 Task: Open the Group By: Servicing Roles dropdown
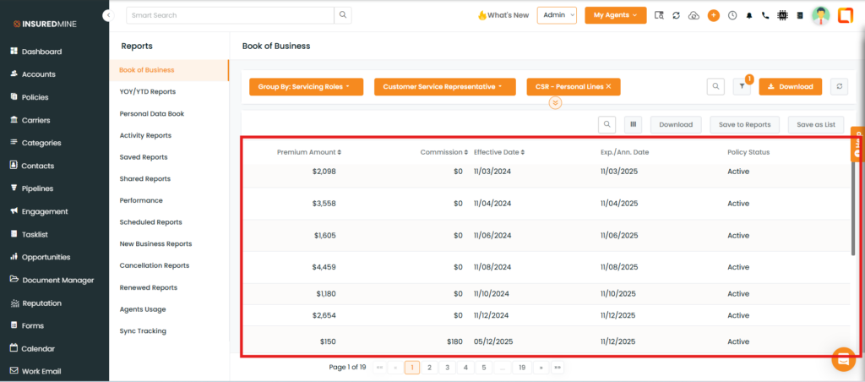click(306, 86)
